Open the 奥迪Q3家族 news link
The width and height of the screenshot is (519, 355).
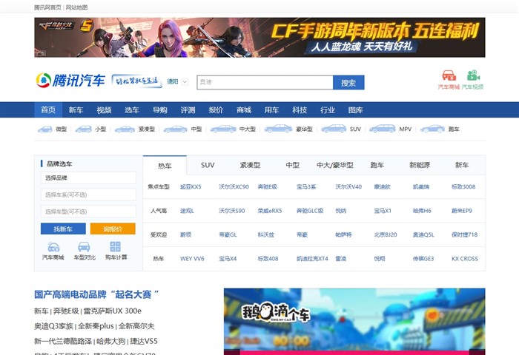53,326
